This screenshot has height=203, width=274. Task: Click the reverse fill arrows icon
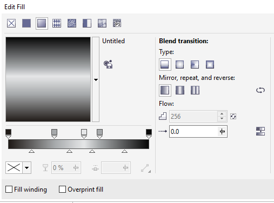coord(260,90)
